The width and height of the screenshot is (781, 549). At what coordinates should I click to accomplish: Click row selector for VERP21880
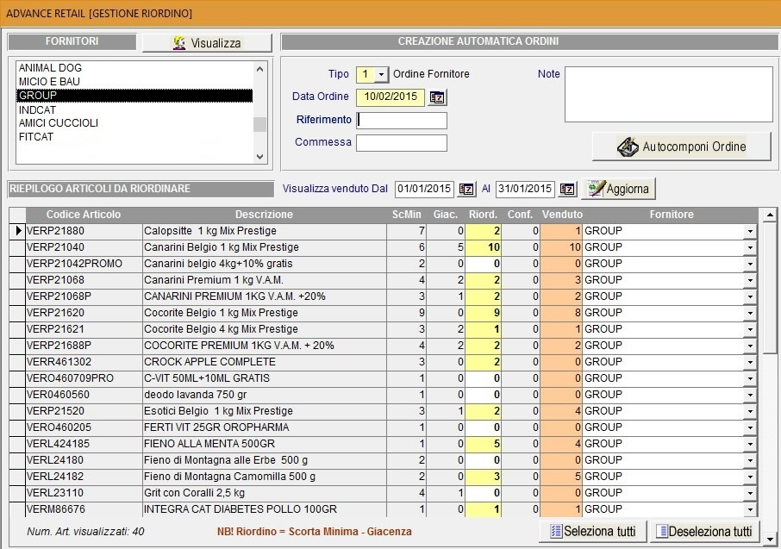point(18,231)
